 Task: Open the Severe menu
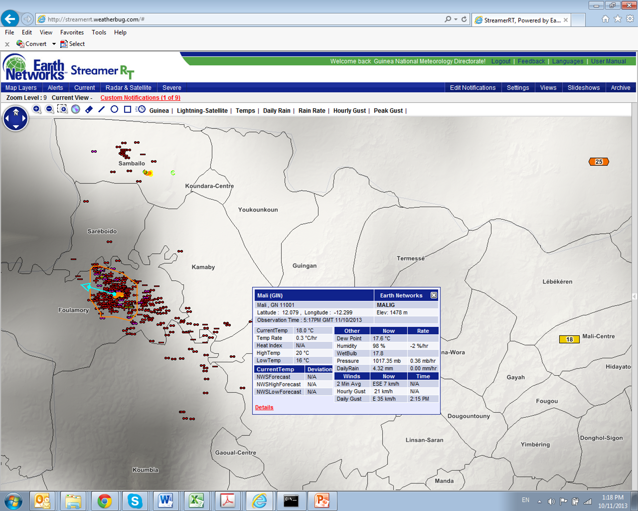click(x=172, y=88)
